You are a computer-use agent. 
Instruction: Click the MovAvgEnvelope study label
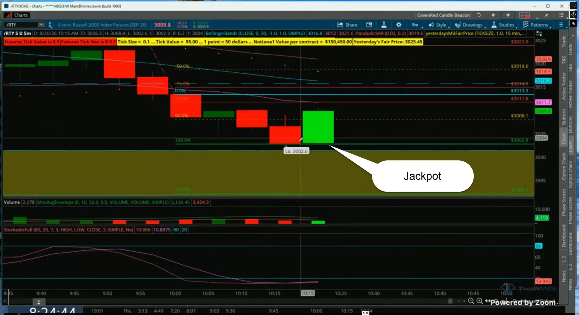pyautogui.click(x=103, y=202)
